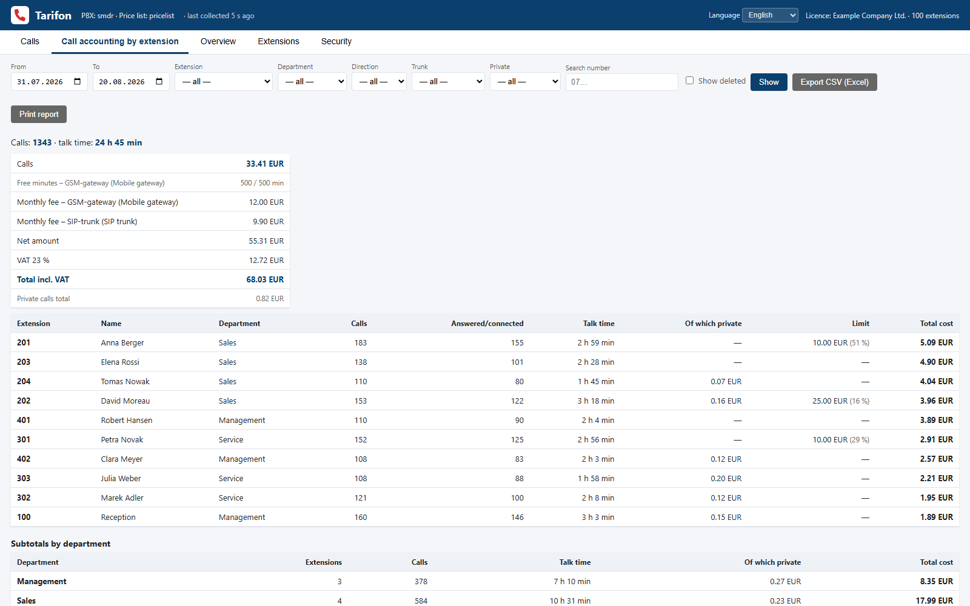Viewport: 970px width, 606px height.
Task: Select extension 301 in the table
Action: tap(24, 439)
